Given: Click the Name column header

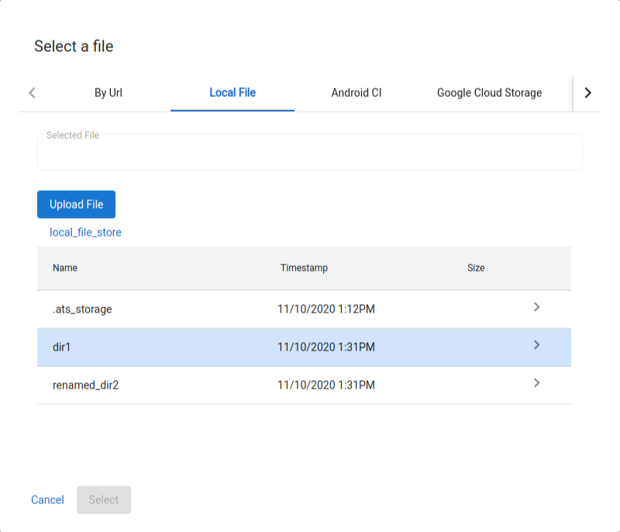Looking at the screenshot, I should point(65,268).
